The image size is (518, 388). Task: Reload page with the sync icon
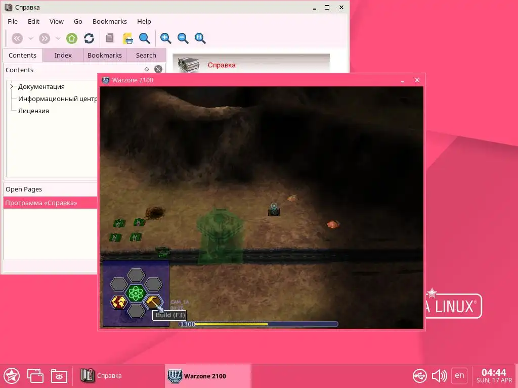(89, 38)
